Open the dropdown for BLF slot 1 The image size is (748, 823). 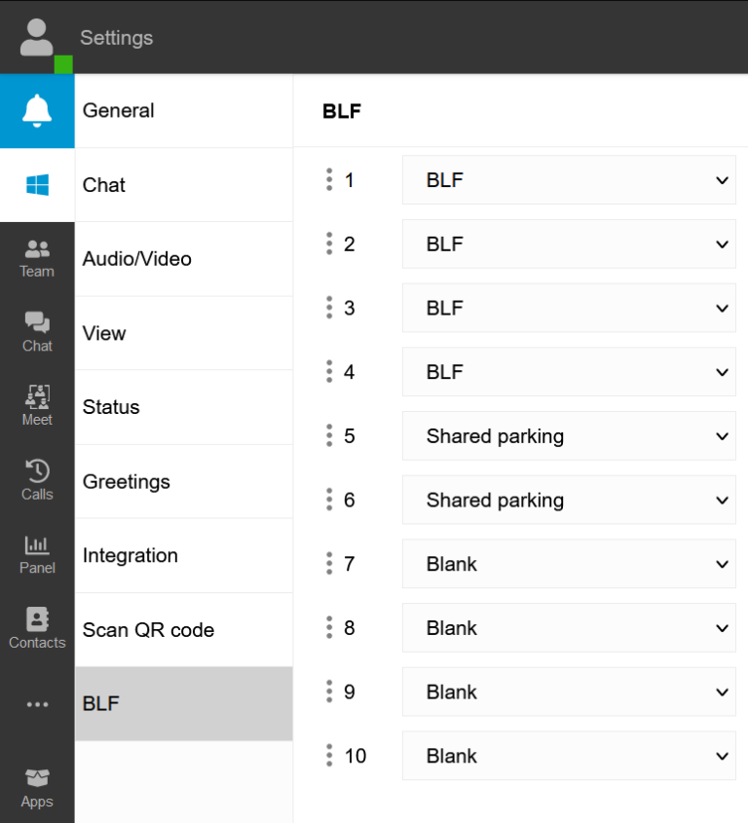[x=569, y=179]
